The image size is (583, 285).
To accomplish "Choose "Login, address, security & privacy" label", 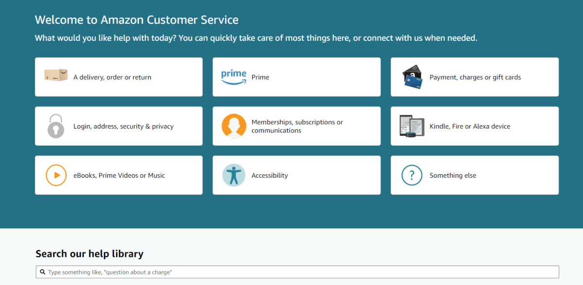I will coord(123,126).
